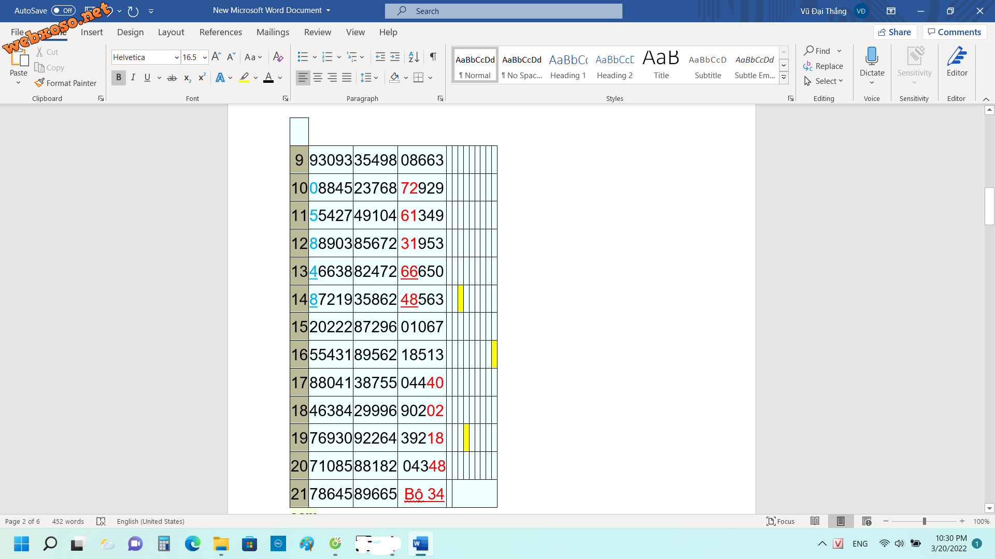
Task: Open the Layout tab
Action: 171,32
